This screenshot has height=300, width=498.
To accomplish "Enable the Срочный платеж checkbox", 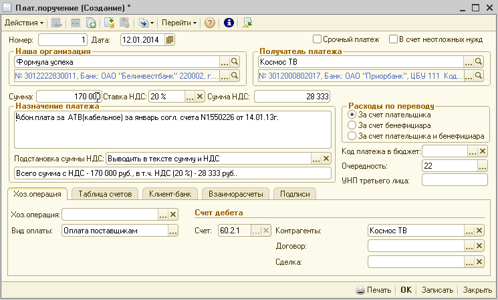I will [318, 39].
